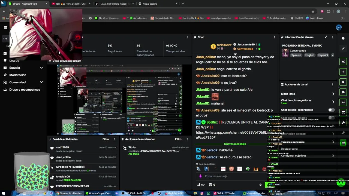Click sanjhqwww top gifter name
The height and width of the screenshot is (196, 349).
(224, 45)
